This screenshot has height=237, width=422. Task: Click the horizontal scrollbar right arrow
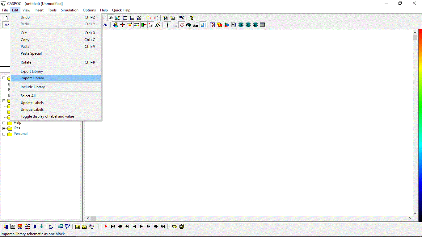[x=410, y=218]
